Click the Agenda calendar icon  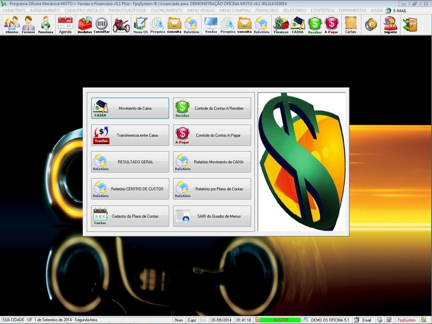(x=65, y=24)
